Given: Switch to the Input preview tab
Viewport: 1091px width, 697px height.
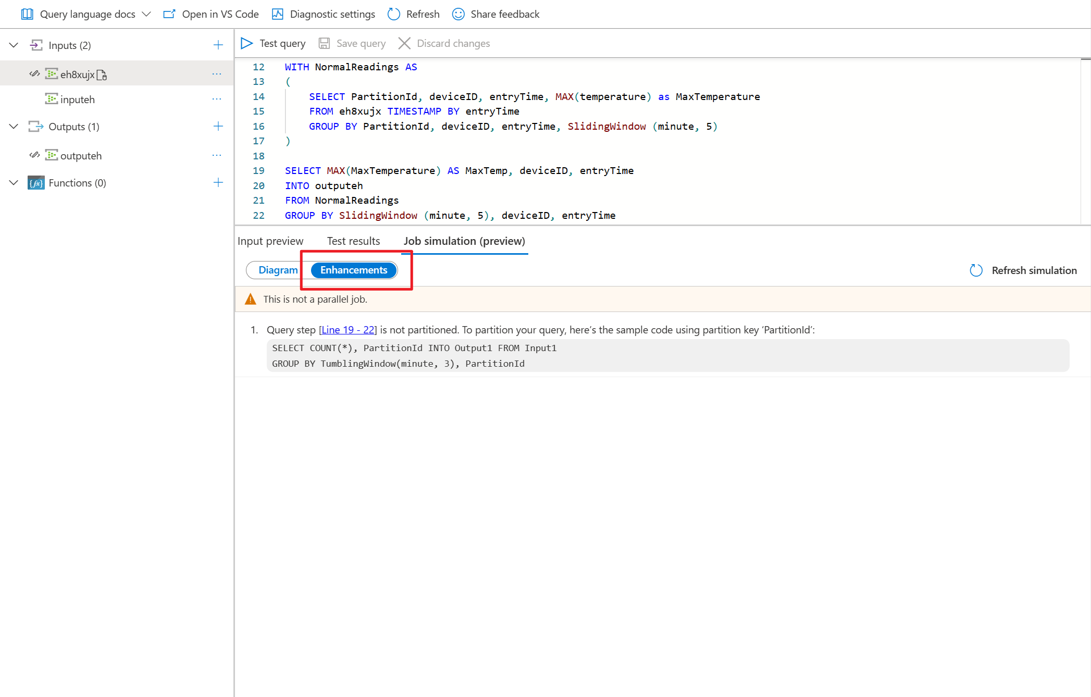Looking at the screenshot, I should [x=270, y=241].
